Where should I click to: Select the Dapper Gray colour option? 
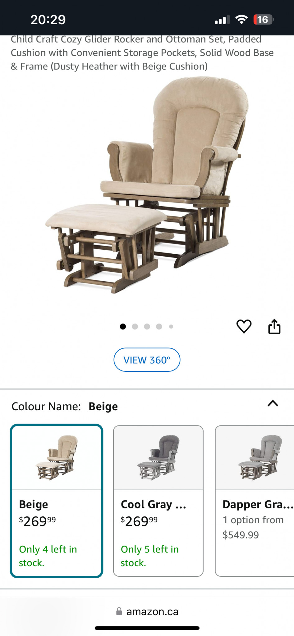pyautogui.click(x=255, y=501)
